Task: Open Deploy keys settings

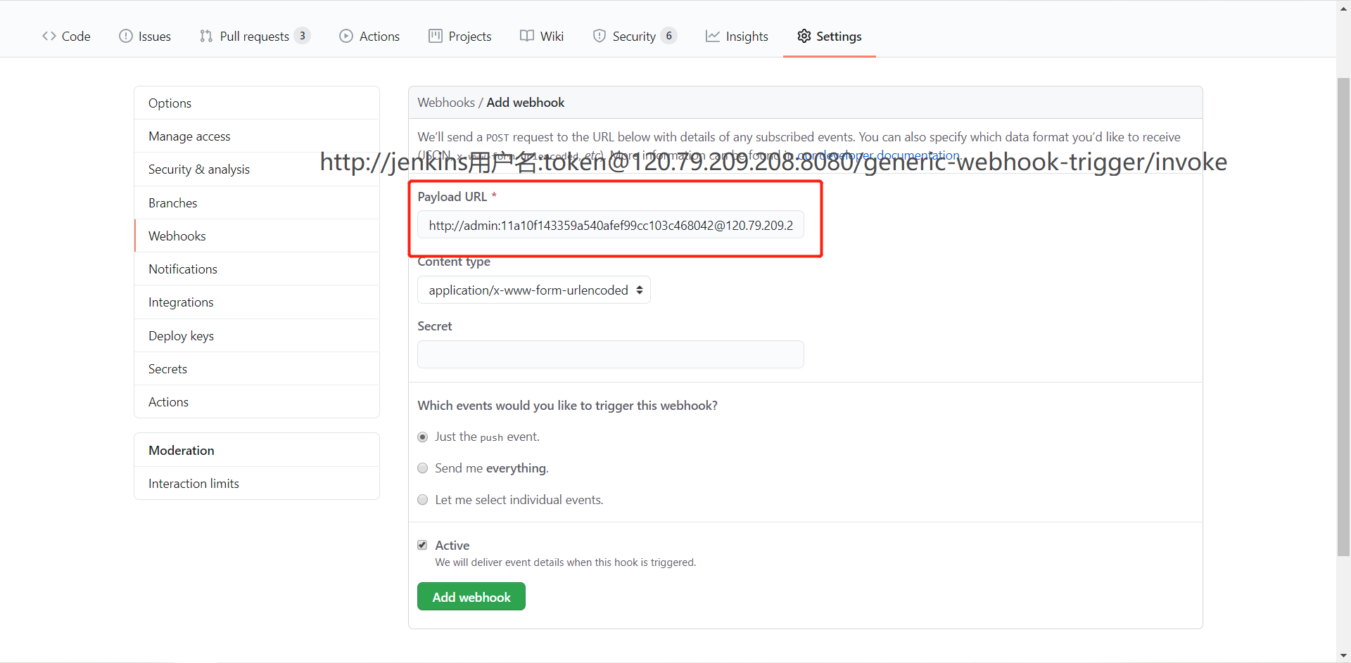Action: [257, 336]
